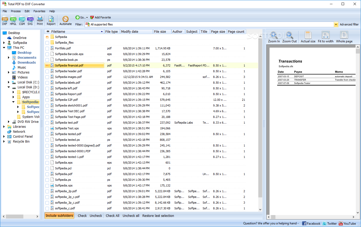Image resolution: width=361 pixels, height=227 pixels.
Task: Zoom In on the preview
Action: coord(274,37)
